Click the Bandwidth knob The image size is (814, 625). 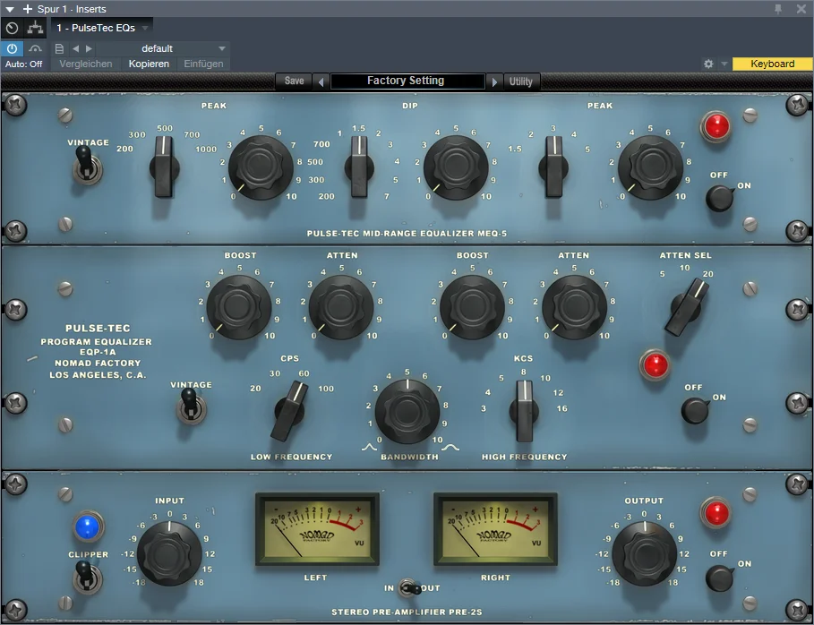pos(407,412)
